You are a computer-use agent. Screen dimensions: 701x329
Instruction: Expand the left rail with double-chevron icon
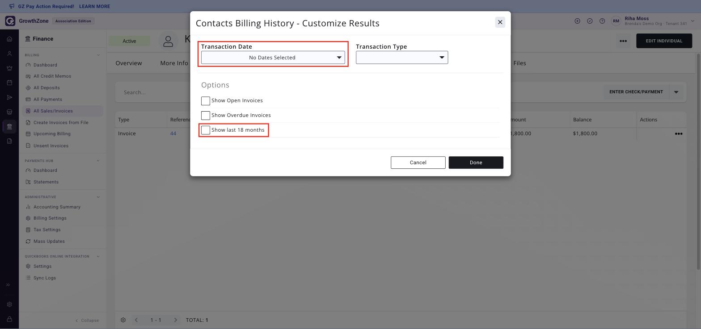click(x=8, y=285)
